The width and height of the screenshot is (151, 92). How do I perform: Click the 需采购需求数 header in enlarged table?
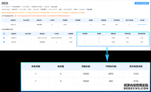(136, 66)
